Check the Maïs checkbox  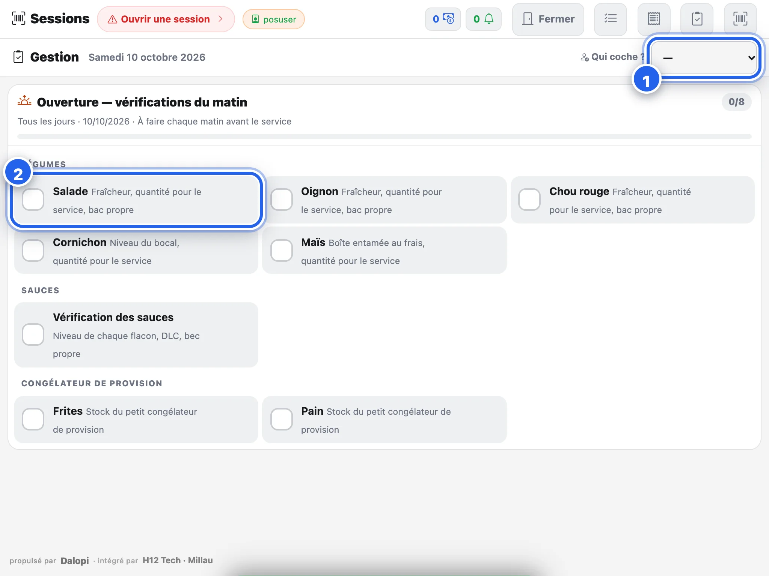tap(282, 250)
